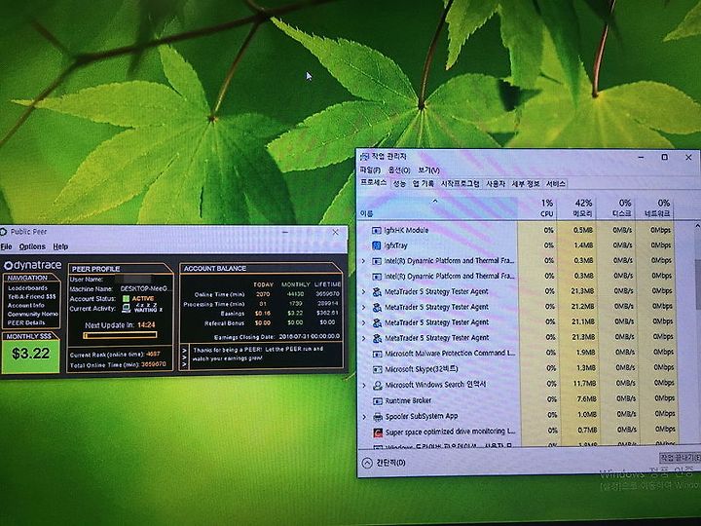Open the Options menu in Public Peer
Image resolution: width=701 pixels, height=526 pixels.
(x=32, y=246)
